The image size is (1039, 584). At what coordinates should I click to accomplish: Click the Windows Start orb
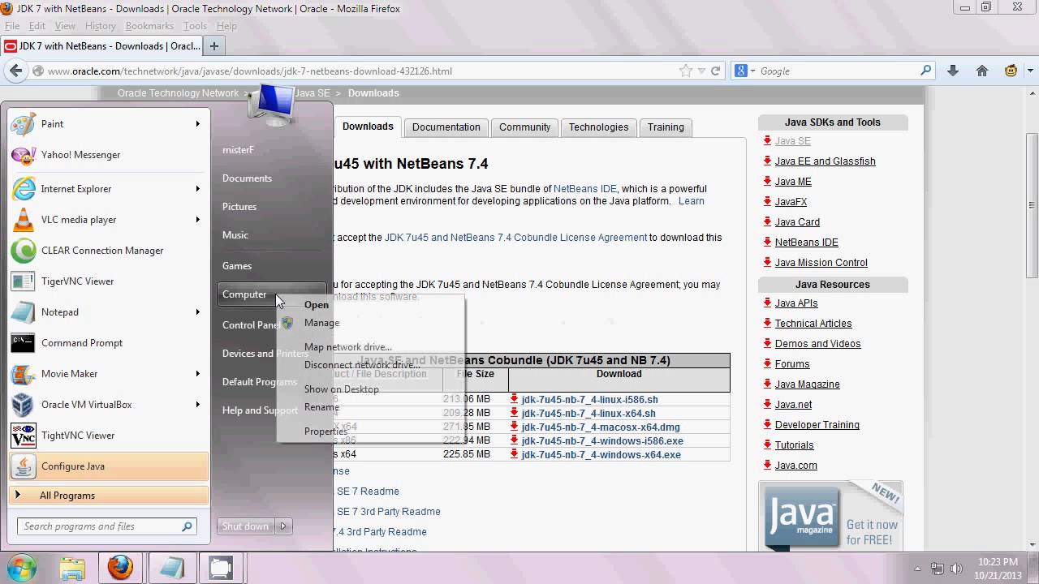point(22,567)
